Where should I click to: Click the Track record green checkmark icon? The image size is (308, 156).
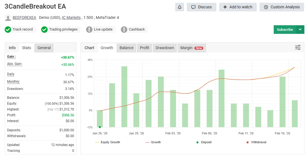click(x=8, y=29)
